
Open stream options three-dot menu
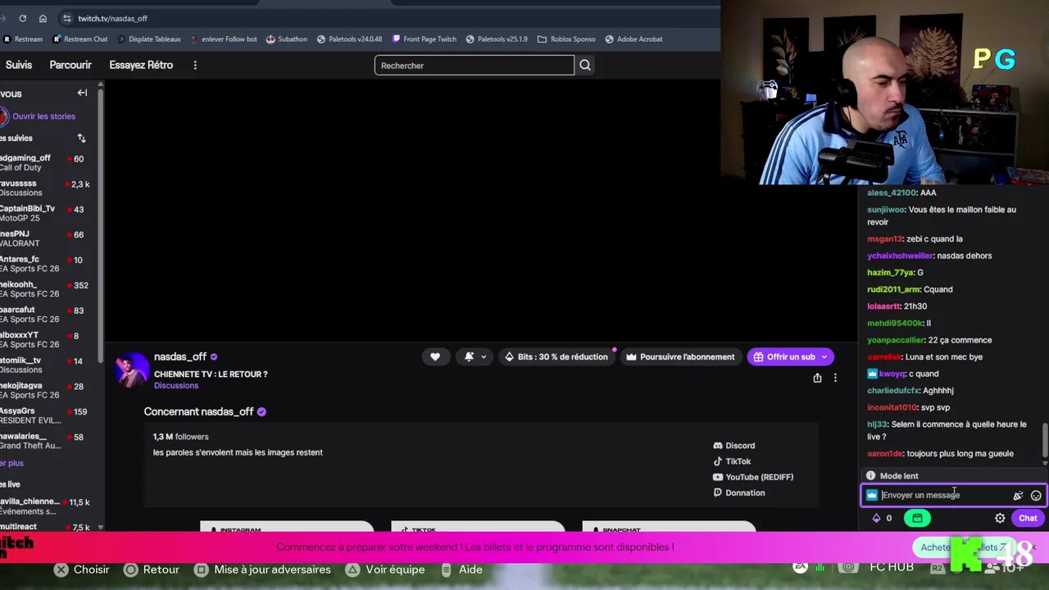pyautogui.click(x=835, y=378)
